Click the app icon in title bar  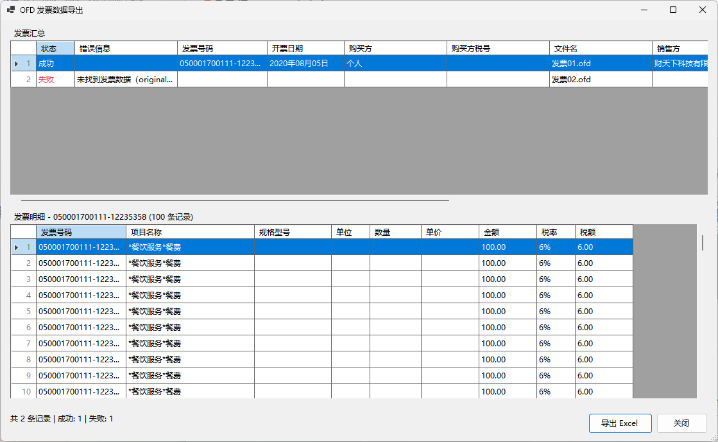click(x=11, y=10)
